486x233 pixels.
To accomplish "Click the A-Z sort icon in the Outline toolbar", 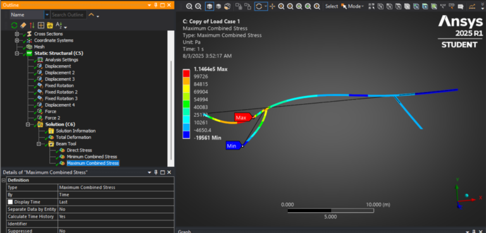I will (x=59, y=25).
